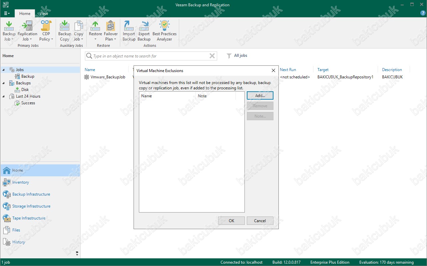The height and width of the screenshot is (266, 427).
Task: Click the Backup Copy ribbon icon
Action: [65, 25]
